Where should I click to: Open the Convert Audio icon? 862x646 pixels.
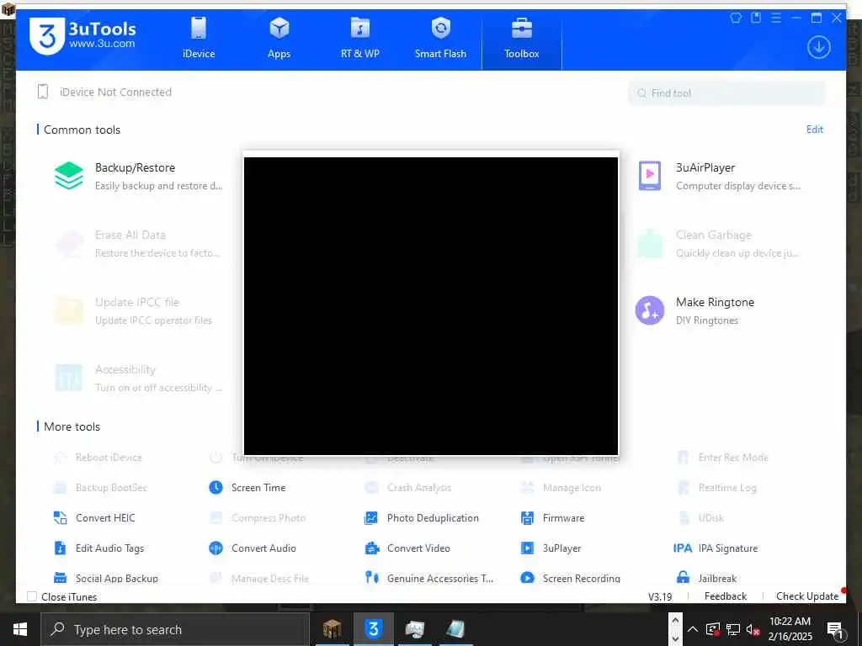[216, 548]
